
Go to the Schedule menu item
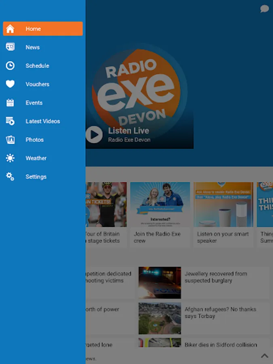click(x=43, y=66)
